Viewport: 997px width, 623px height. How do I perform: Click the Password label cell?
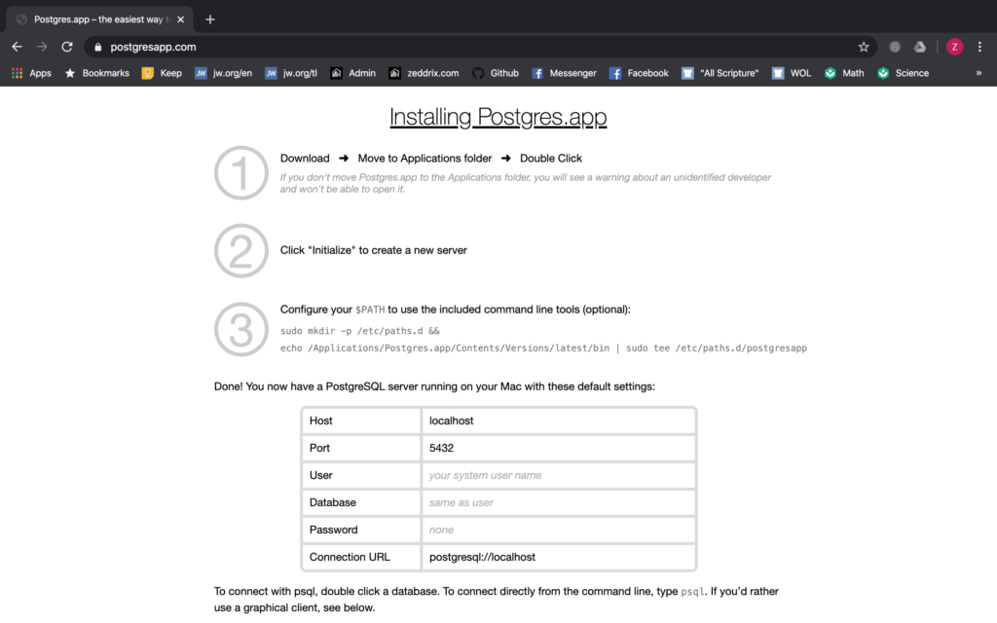360,531
